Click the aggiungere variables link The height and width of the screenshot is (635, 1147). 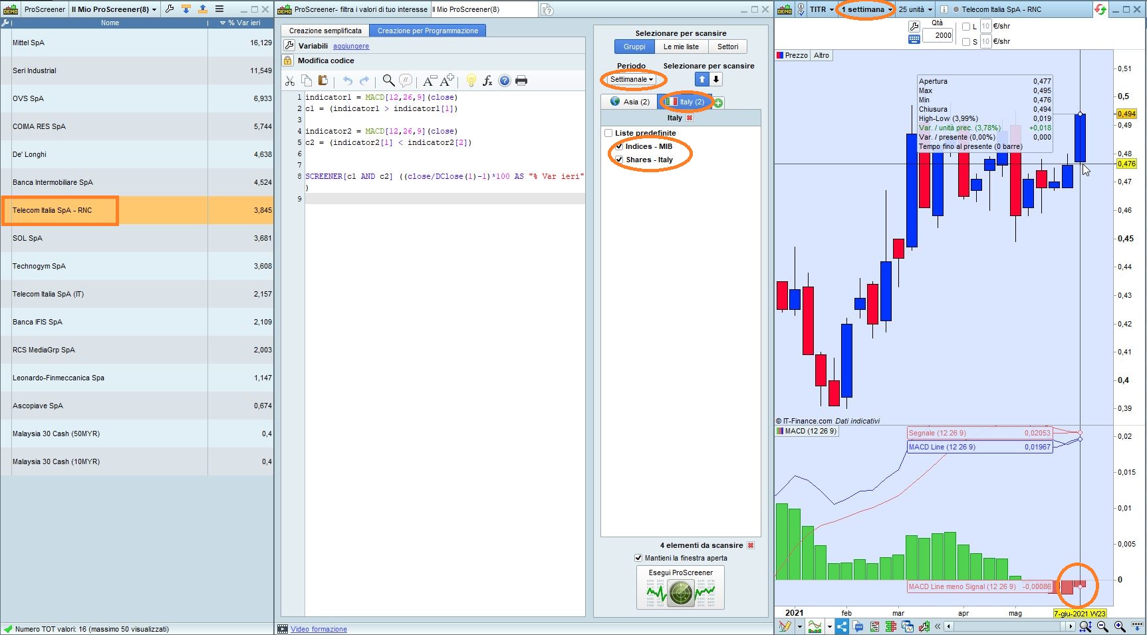coord(351,46)
